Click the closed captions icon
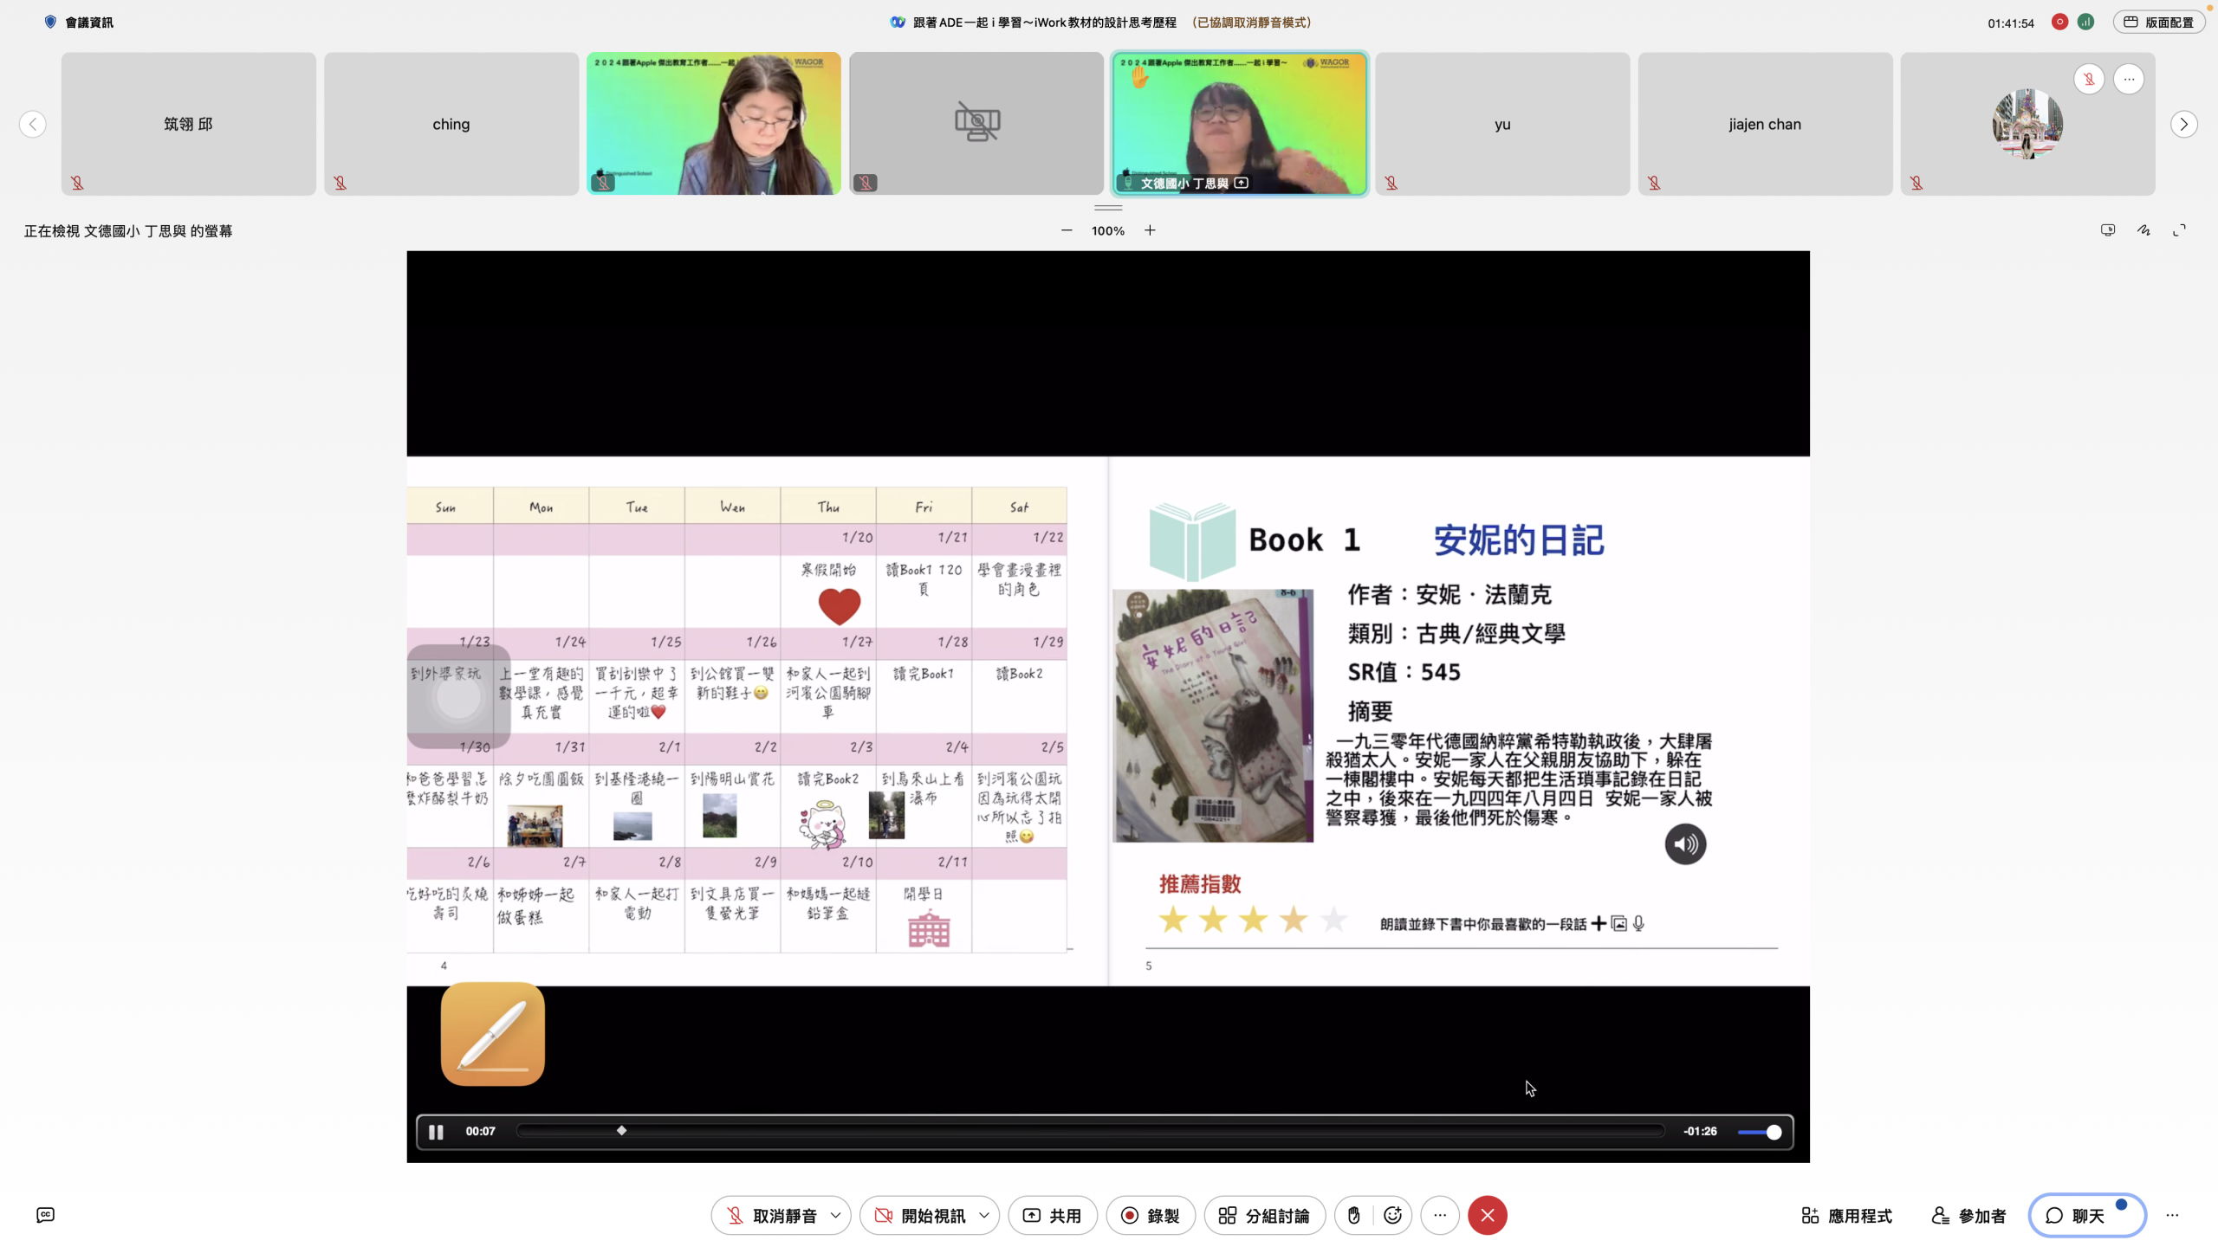Viewport: 2218px width, 1247px height. point(45,1215)
